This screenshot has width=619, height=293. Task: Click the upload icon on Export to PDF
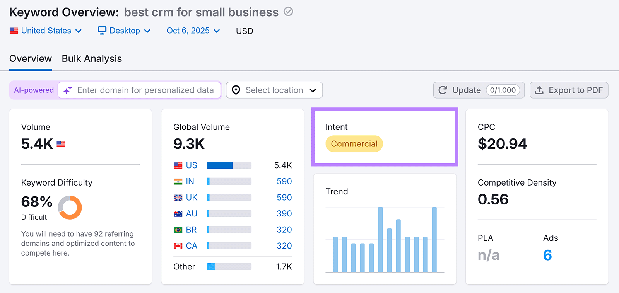(x=539, y=90)
